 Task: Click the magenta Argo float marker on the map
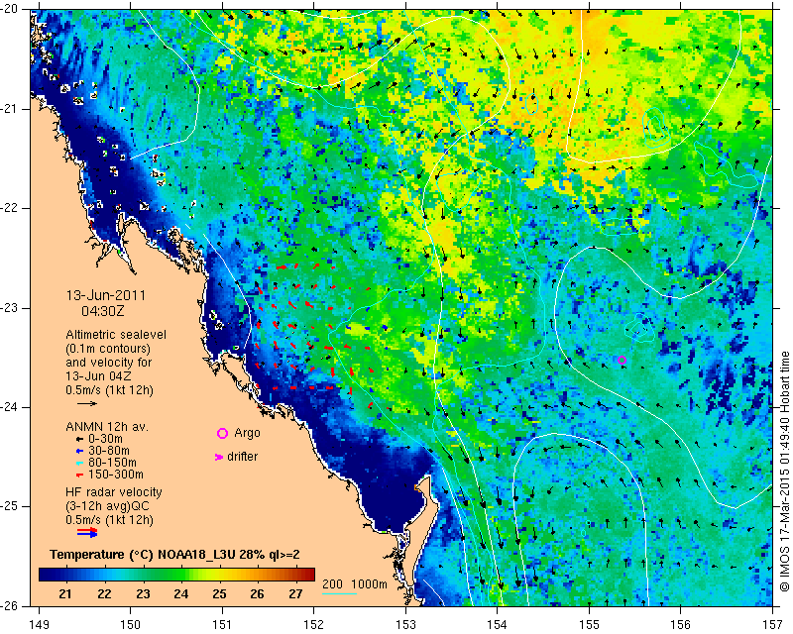tap(623, 360)
